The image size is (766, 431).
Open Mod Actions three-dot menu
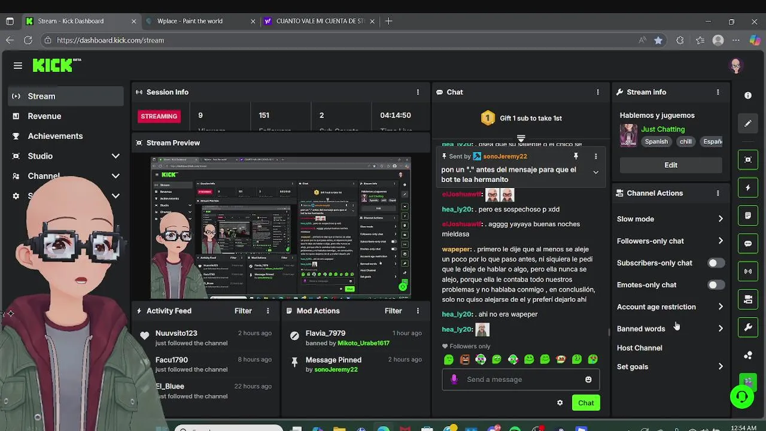pos(418,311)
